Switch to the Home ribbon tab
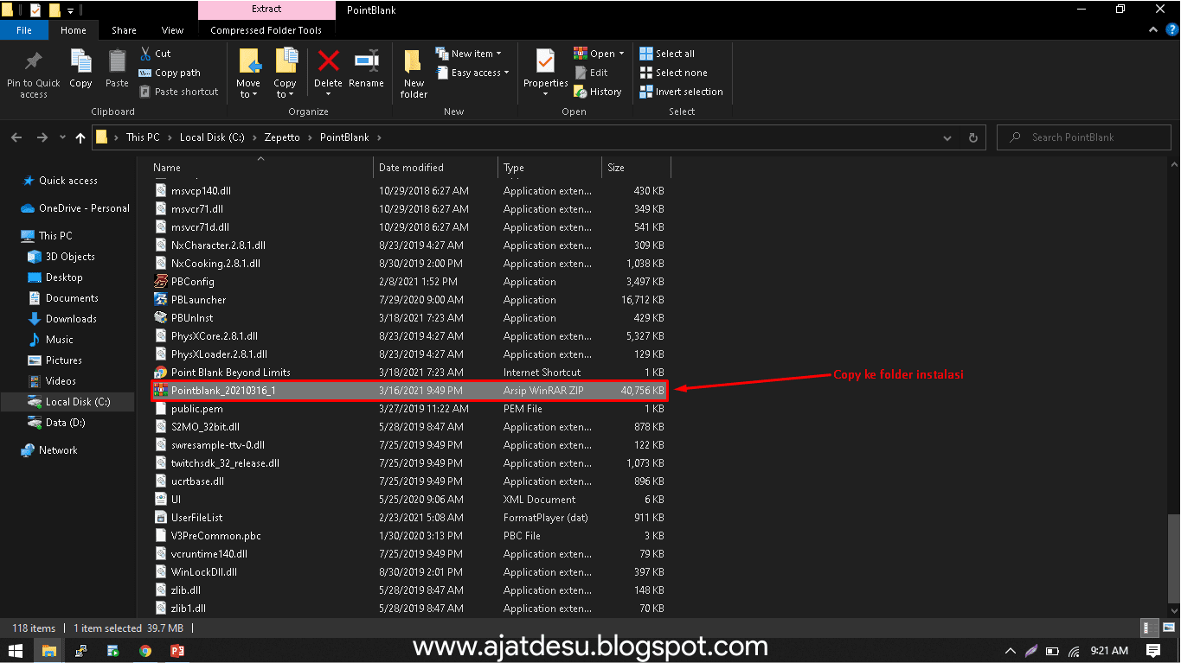Screen dimensions: 1181x663 coord(74,30)
